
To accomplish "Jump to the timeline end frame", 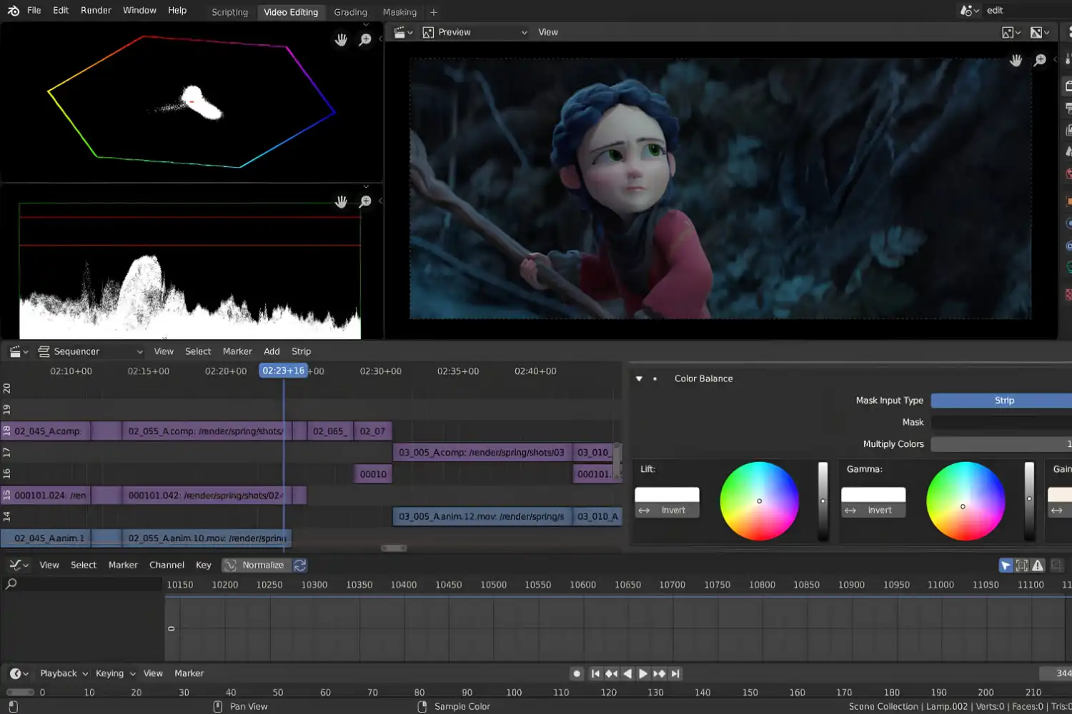I will (675, 673).
